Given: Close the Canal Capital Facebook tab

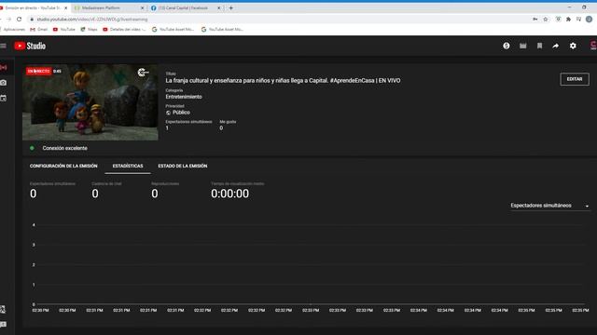Looking at the screenshot, I should coord(219,8).
